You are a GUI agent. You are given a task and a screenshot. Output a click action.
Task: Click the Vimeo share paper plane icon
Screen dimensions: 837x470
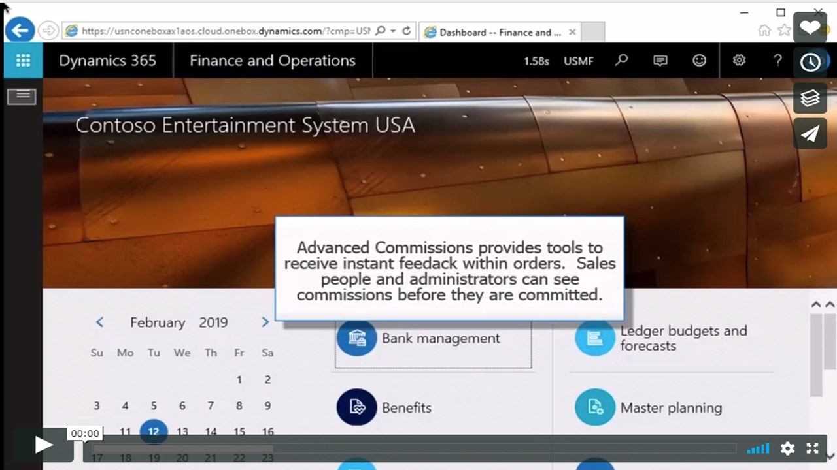coord(810,133)
